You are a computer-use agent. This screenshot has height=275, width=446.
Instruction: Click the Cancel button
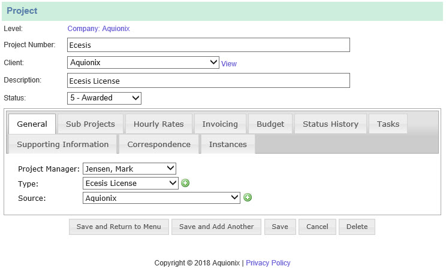(317, 227)
